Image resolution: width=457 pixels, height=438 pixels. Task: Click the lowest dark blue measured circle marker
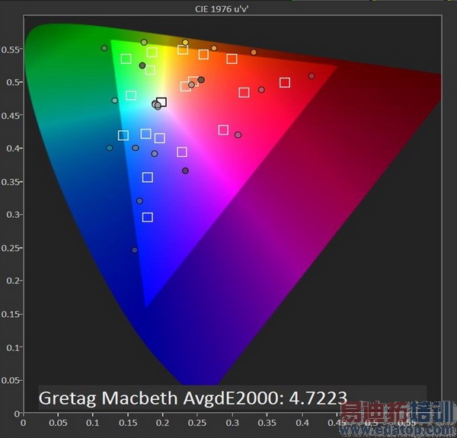click(x=134, y=250)
